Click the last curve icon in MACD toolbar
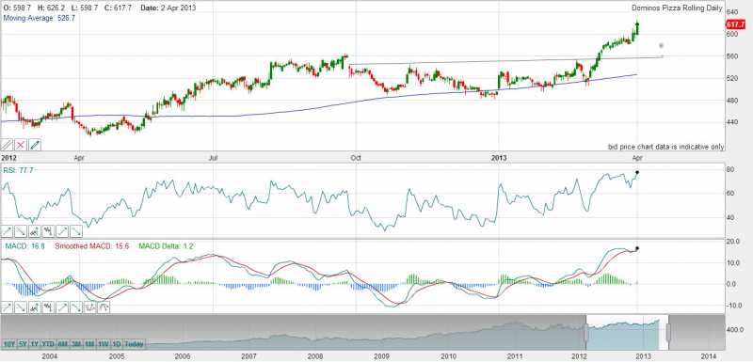This screenshot has width=753, height=362. coord(104,307)
